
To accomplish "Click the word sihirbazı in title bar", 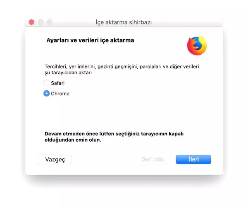I will (141, 22).
